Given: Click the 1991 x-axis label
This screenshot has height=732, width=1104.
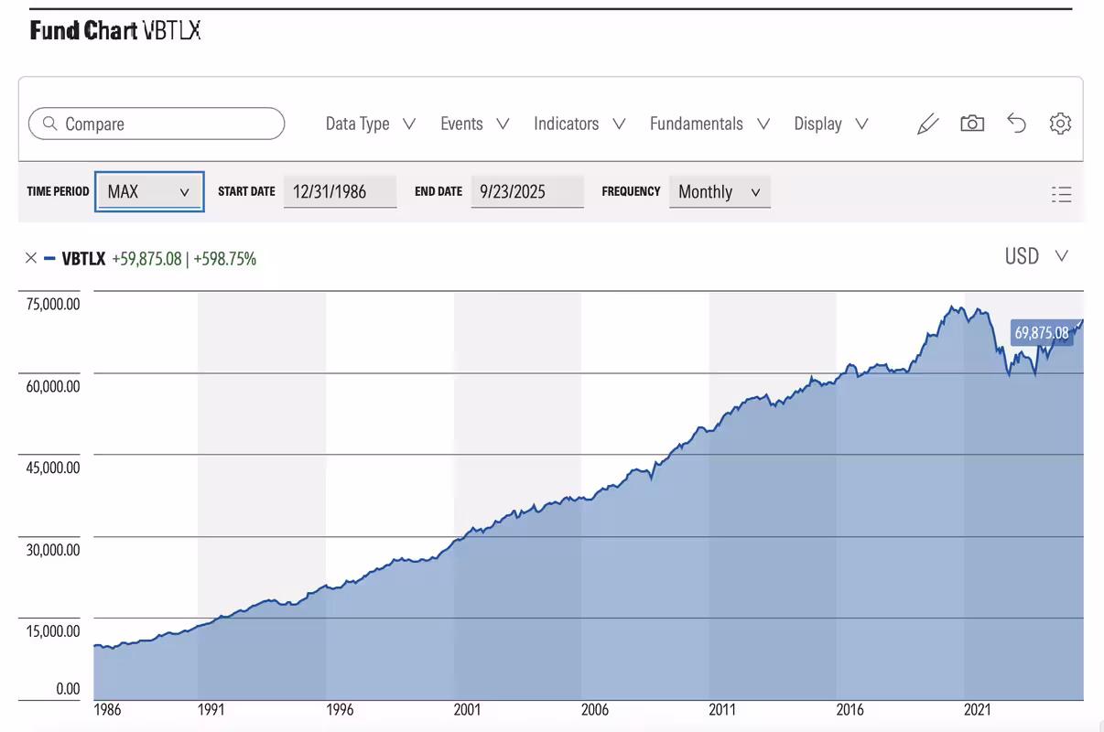Looking at the screenshot, I should coord(211,709).
